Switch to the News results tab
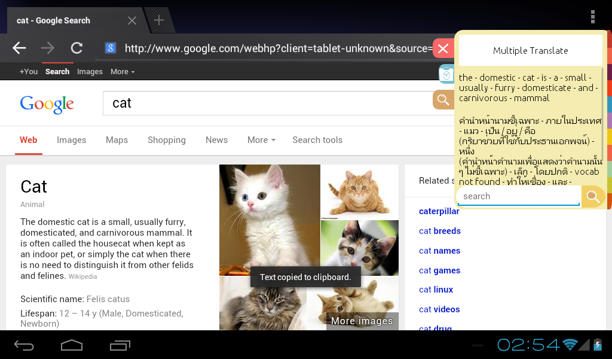The width and height of the screenshot is (612, 359). point(216,140)
